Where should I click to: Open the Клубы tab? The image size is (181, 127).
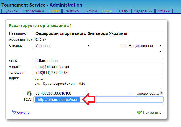(x=91, y=11)
